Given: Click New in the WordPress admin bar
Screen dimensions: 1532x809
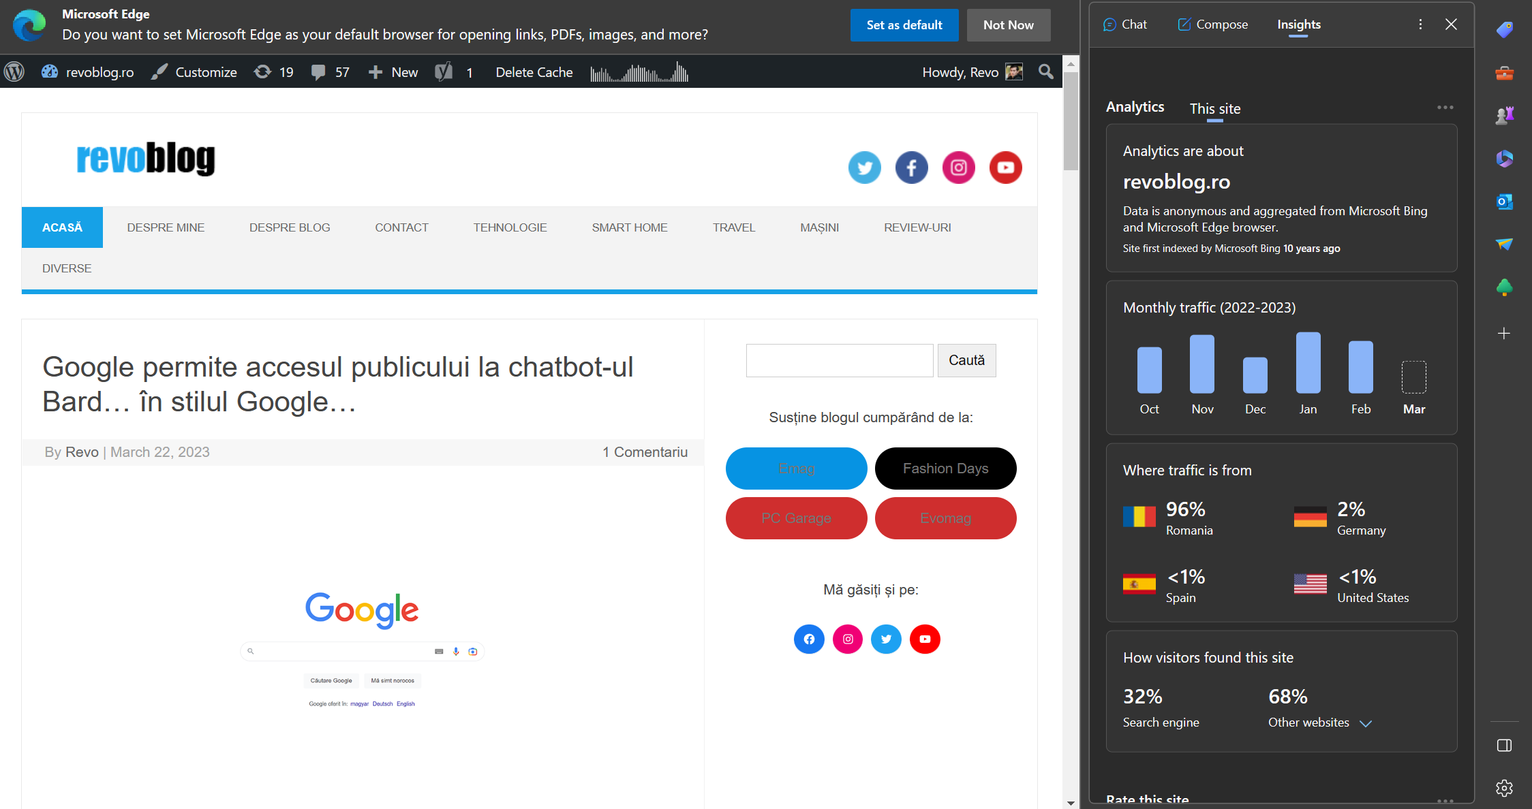Looking at the screenshot, I should point(393,72).
